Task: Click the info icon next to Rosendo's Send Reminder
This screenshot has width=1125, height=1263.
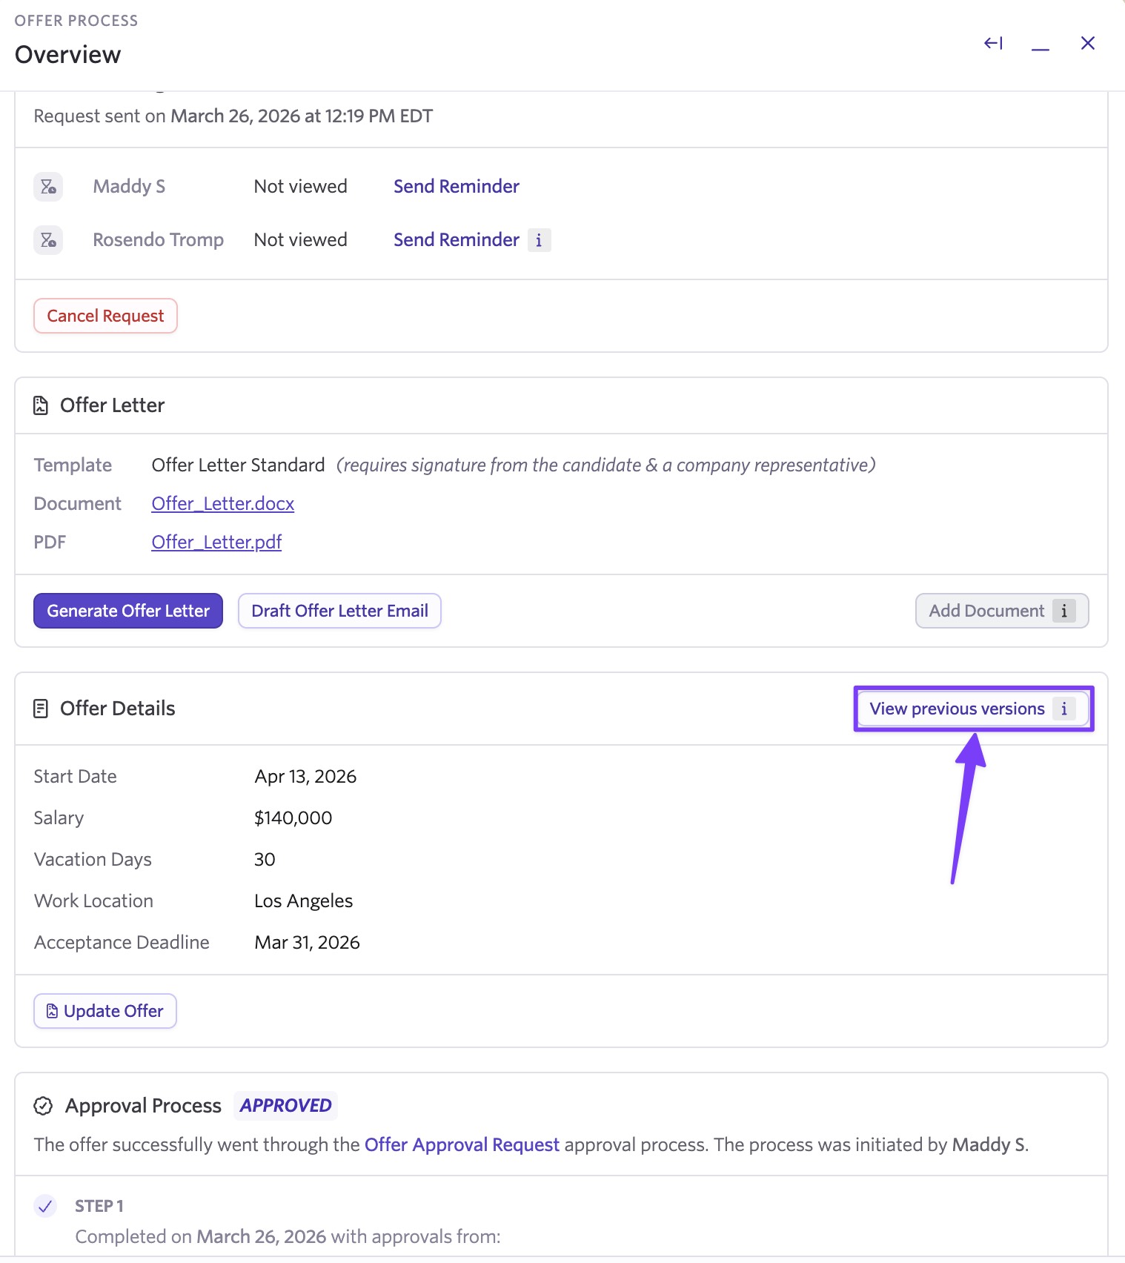Action: click(x=539, y=240)
